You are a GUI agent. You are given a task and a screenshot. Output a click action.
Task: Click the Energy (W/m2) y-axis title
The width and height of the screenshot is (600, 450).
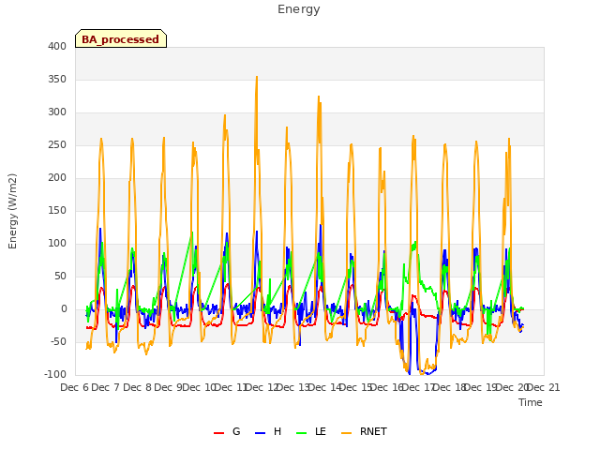12,211
